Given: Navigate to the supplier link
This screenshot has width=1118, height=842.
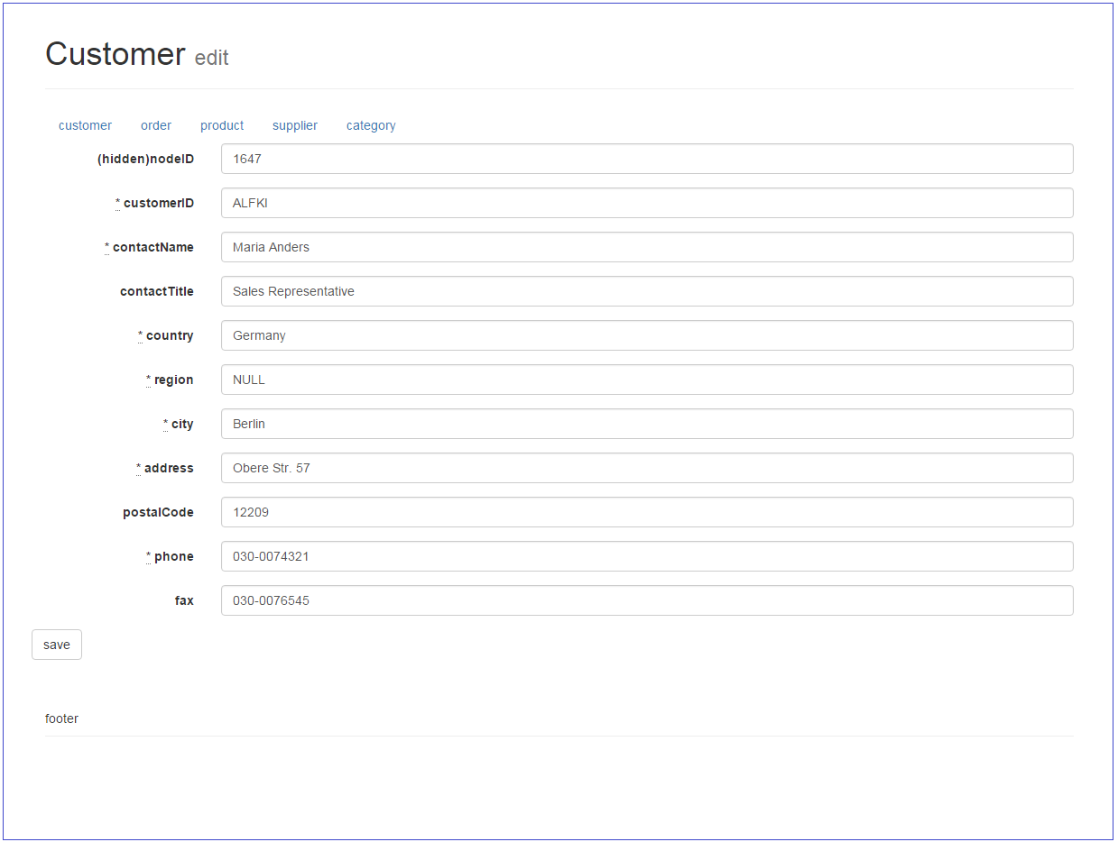Looking at the screenshot, I should (x=295, y=125).
